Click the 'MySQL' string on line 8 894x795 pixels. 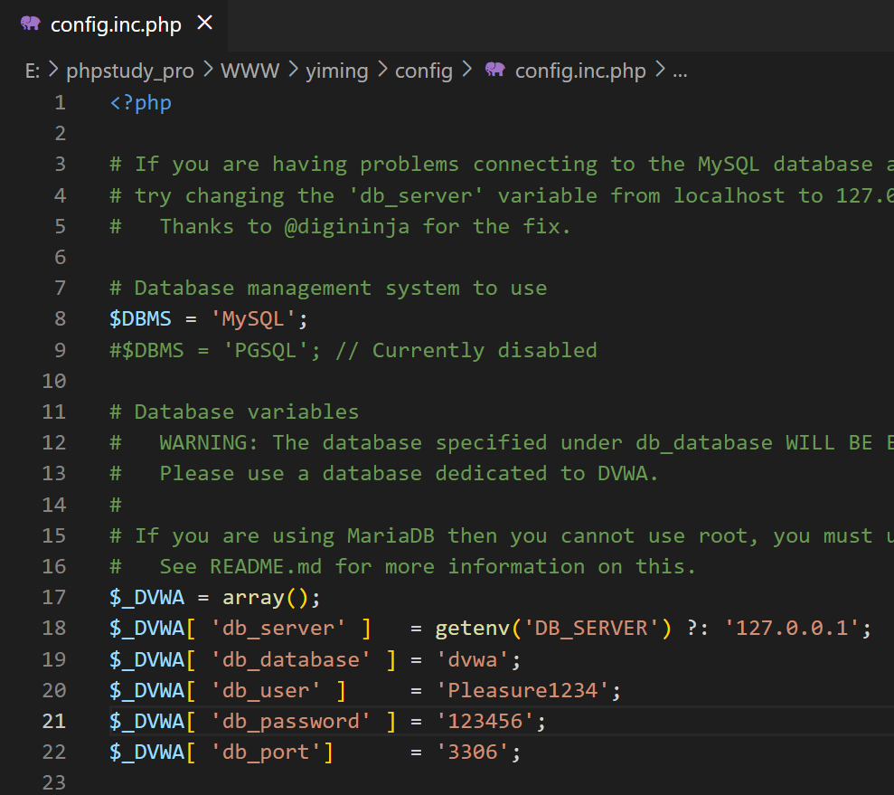point(252,318)
